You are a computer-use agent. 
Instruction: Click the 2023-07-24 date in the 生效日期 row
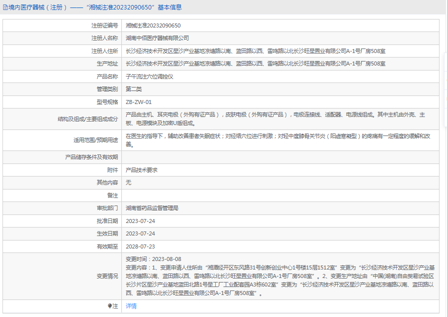pyautogui.click(x=140, y=233)
